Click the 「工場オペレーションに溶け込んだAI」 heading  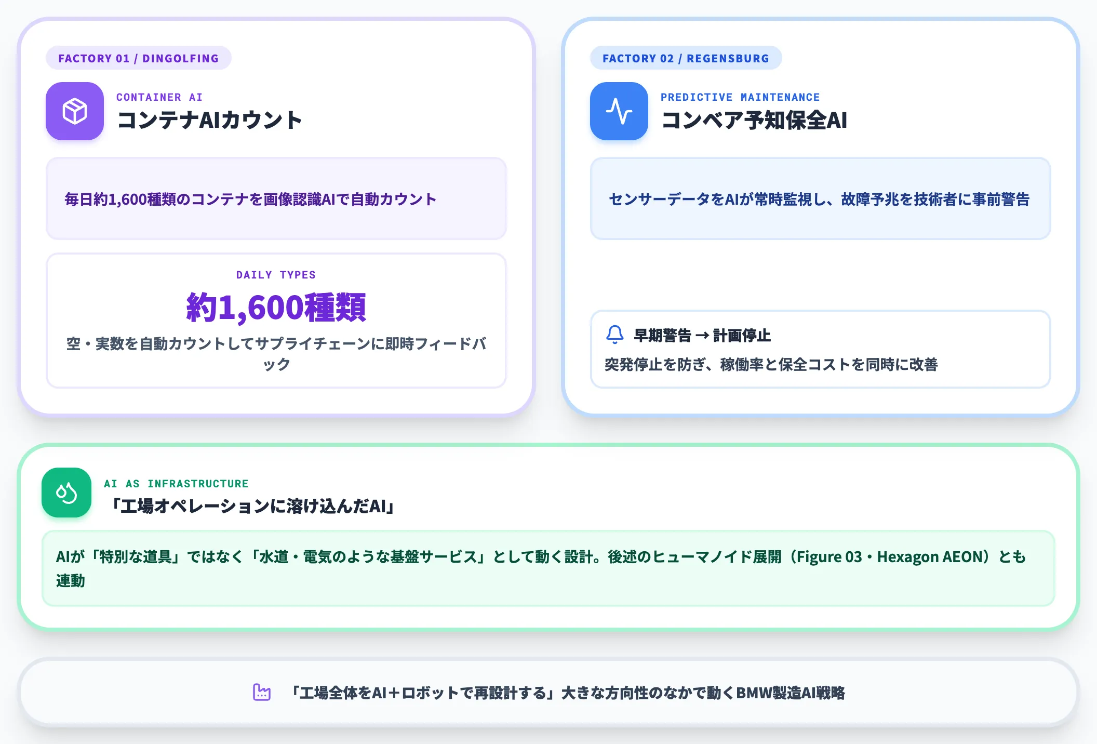[x=252, y=506]
